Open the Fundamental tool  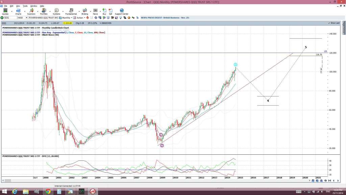[x=71, y=12]
